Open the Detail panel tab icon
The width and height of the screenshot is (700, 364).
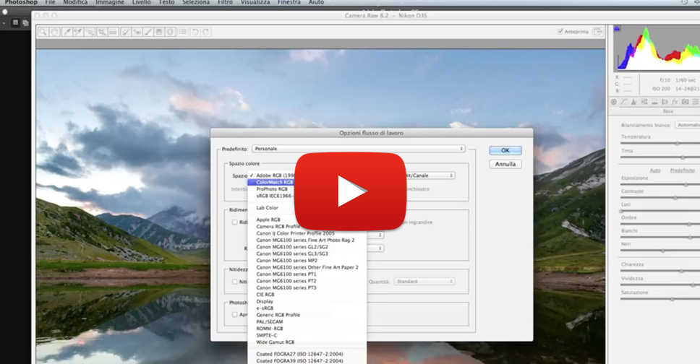pyautogui.click(x=633, y=102)
